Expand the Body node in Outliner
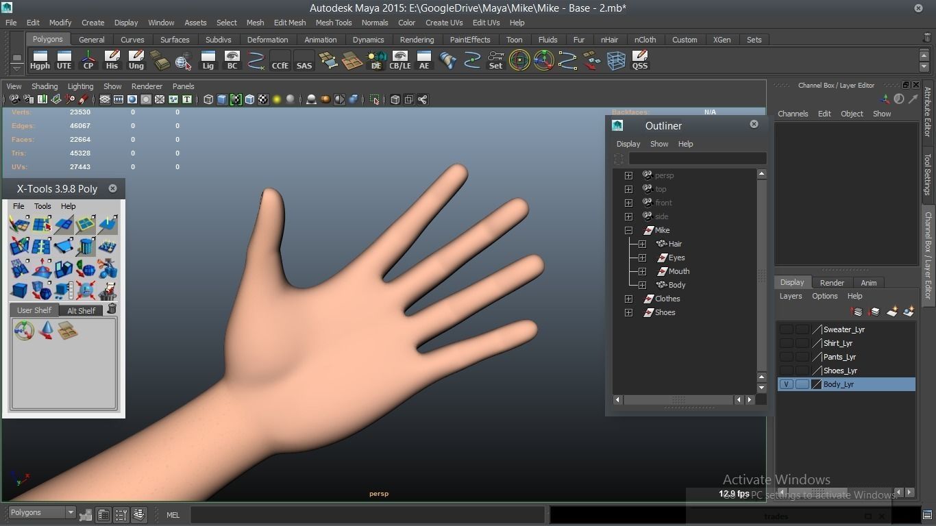This screenshot has width=936, height=526. [642, 285]
